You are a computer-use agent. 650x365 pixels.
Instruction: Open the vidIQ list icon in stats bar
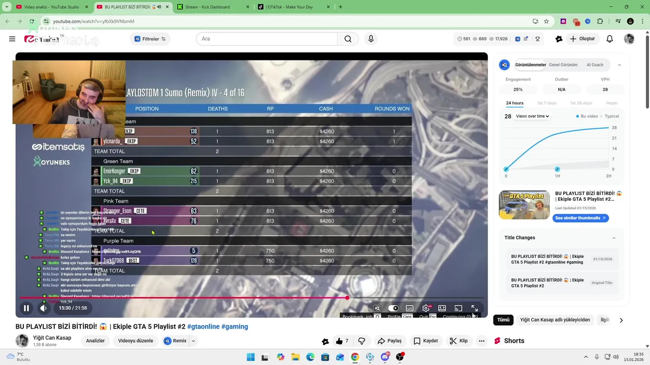(526, 39)
